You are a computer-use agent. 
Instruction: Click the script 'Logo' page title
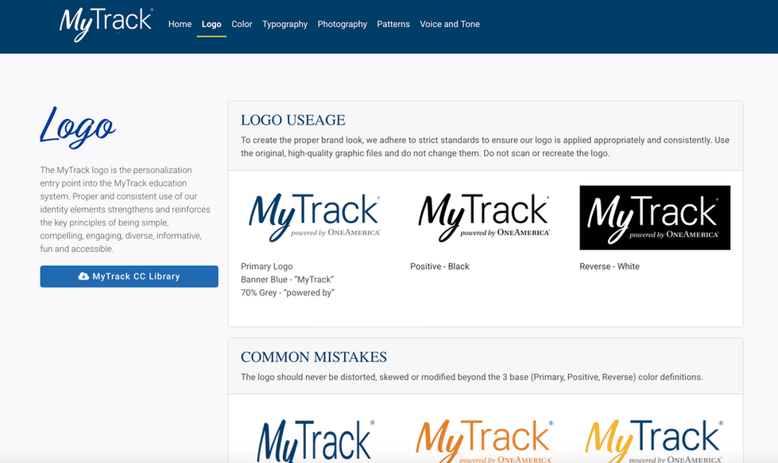(78, 127)
